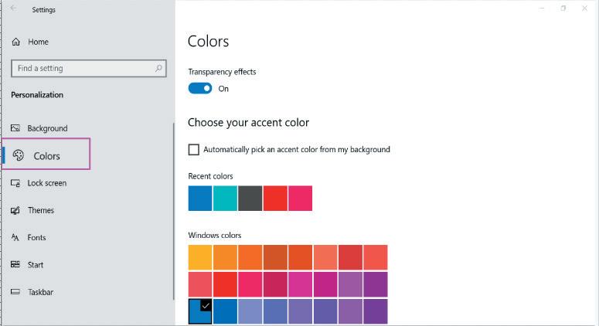Screen dimensions: 599x326
Task: Click the Lock screen icon
Action: pos(15,183)
